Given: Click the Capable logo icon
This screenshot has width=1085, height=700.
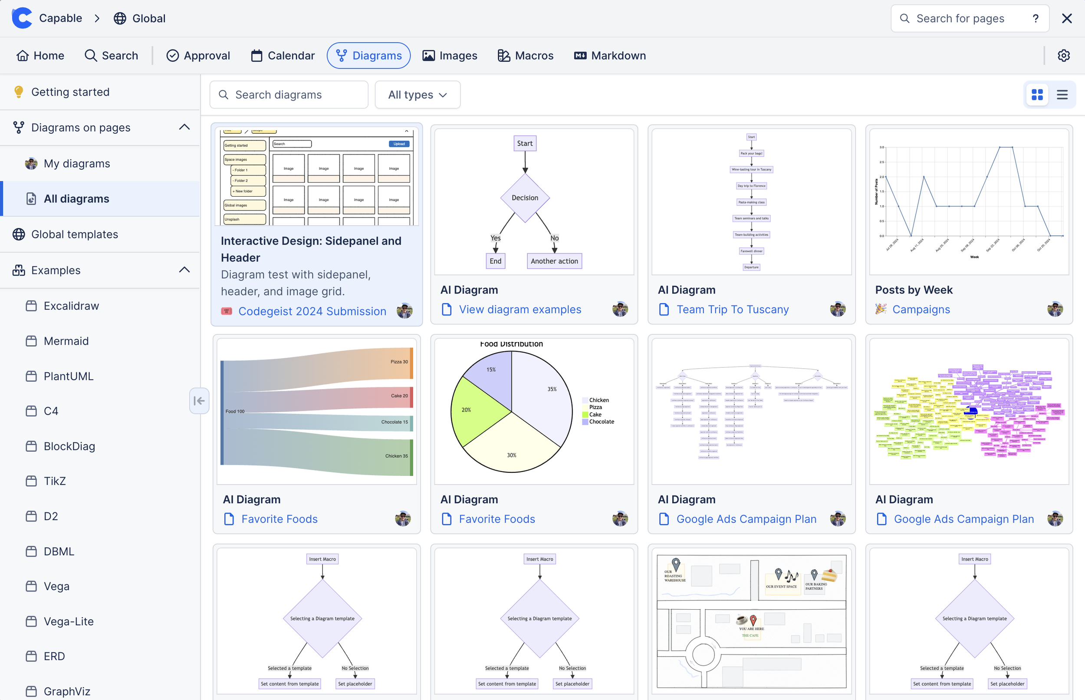Looking at the screenshot, I should (x=21, y=18).
